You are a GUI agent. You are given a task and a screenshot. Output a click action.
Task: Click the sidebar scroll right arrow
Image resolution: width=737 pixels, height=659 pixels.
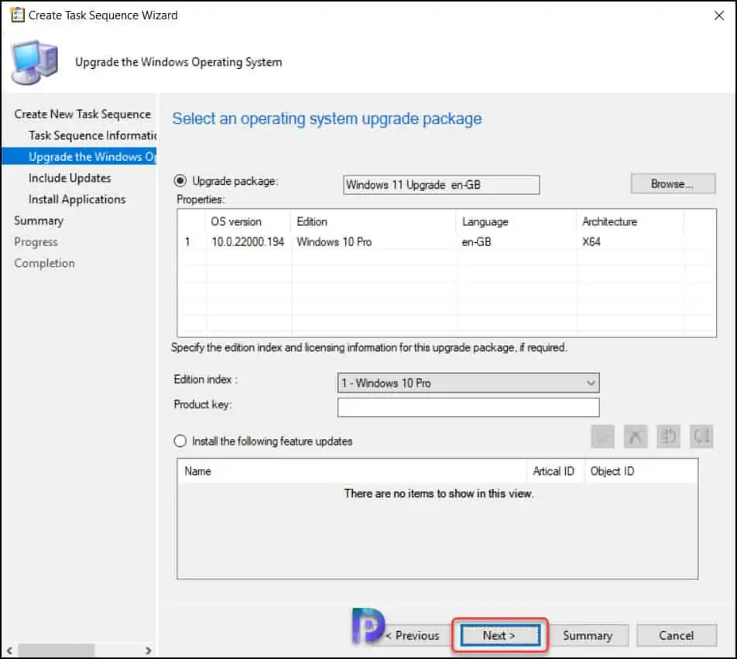148,650
